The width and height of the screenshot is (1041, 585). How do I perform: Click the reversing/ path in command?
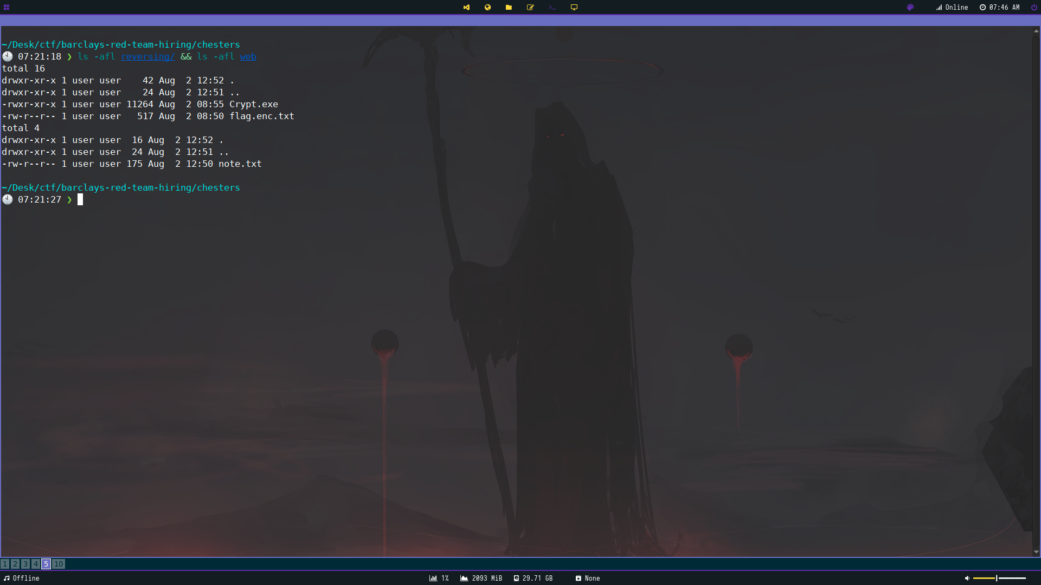147,56
